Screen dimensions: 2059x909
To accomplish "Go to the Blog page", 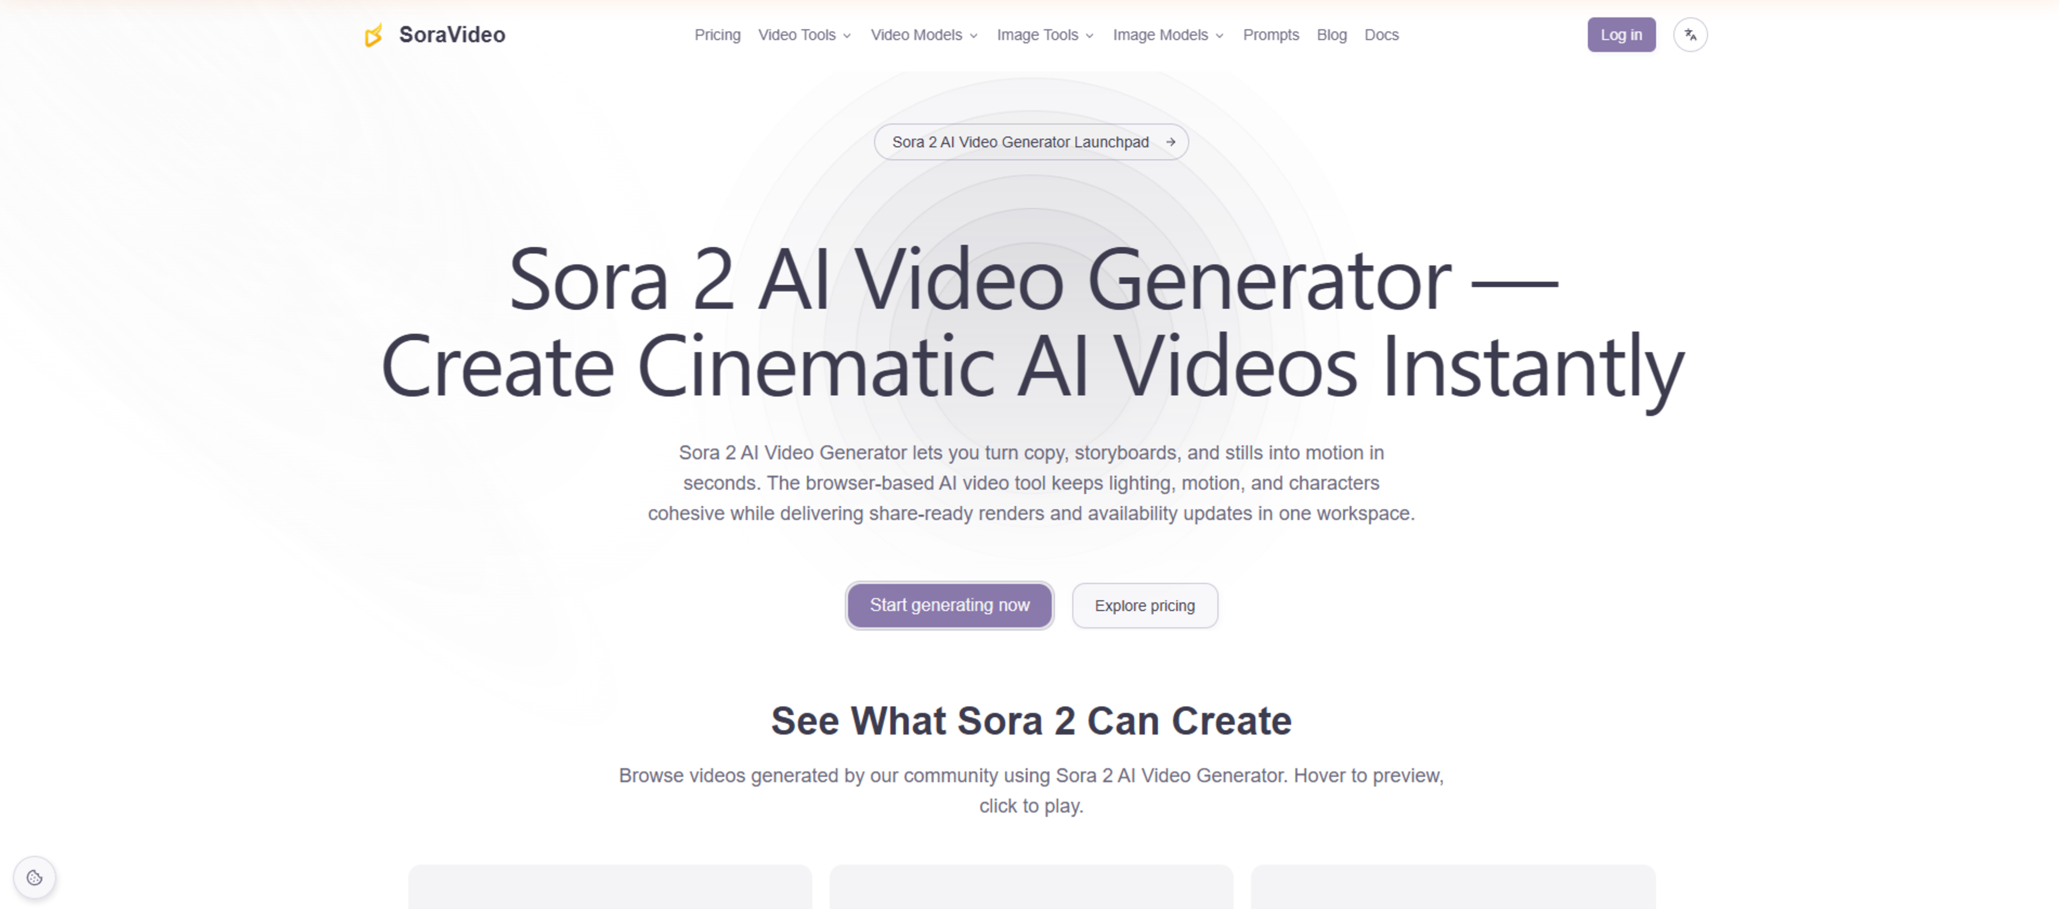I will point(1331,35).
